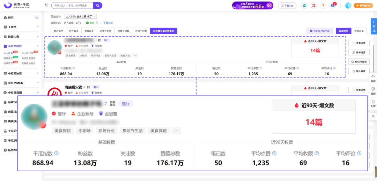The image size is (377, 181).
Task: Open the 客服 headset floating icon
Action: point(373,78)
